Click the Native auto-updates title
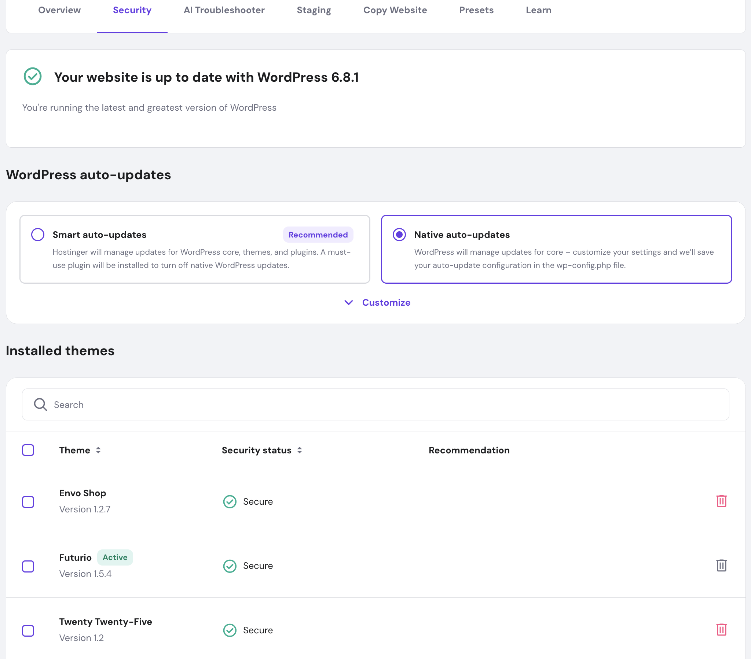 click(462, 234)
